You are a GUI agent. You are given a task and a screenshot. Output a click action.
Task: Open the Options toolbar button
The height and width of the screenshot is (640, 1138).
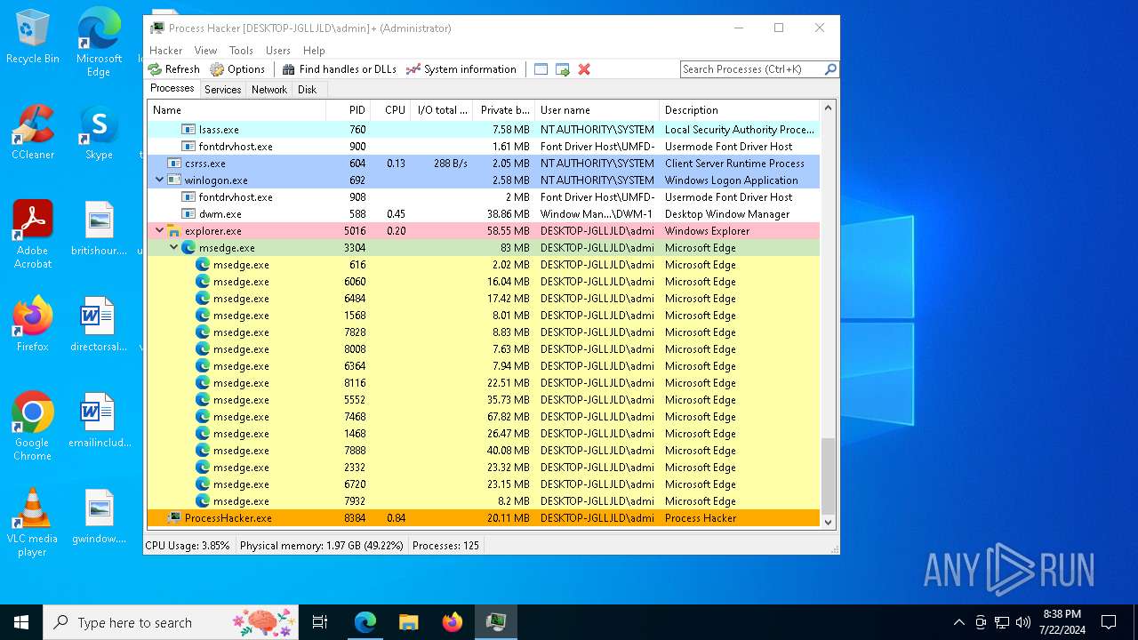tap(237, 69)
